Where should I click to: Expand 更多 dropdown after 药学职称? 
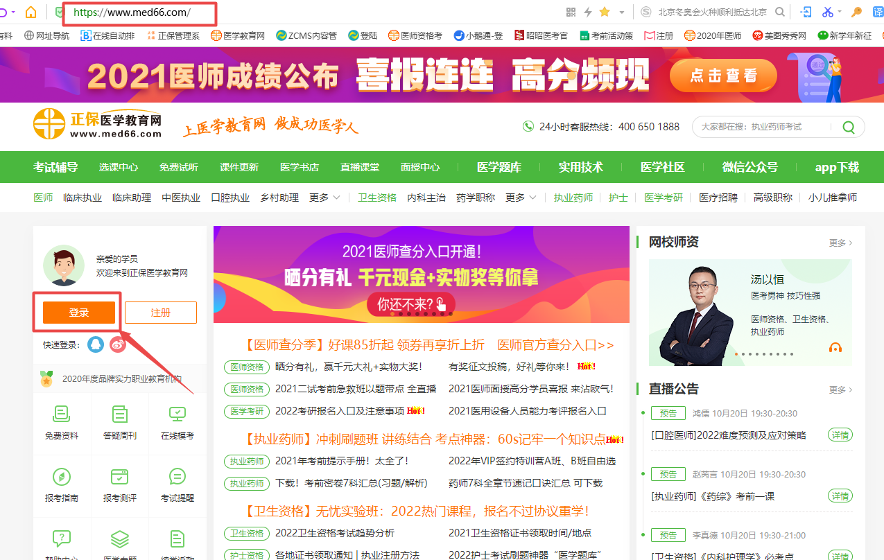pos(520,198)
